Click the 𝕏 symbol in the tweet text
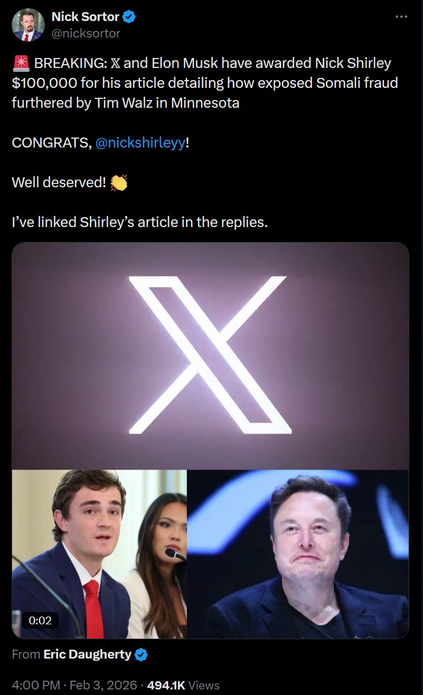This screenshot has height=695, width=423. pyautogui.click(x=114, y=64)
